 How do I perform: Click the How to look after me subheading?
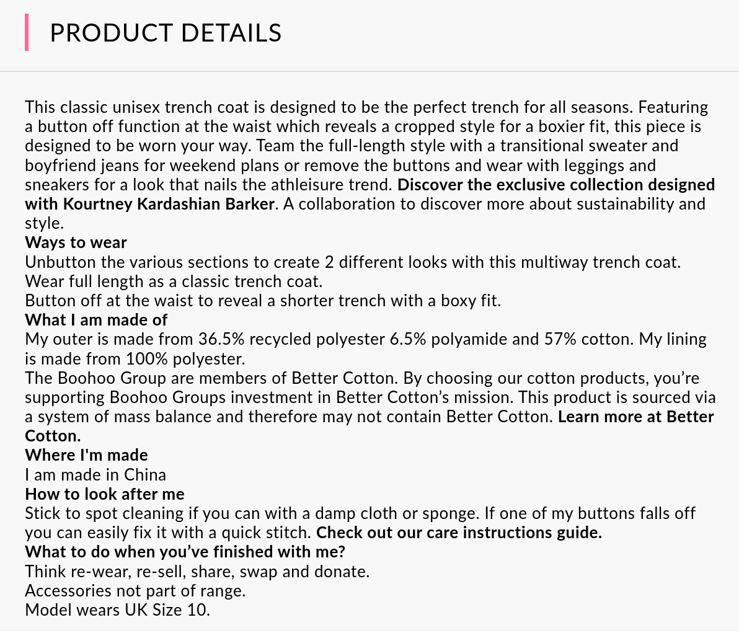pyautogui.click(x=105, y=494)
